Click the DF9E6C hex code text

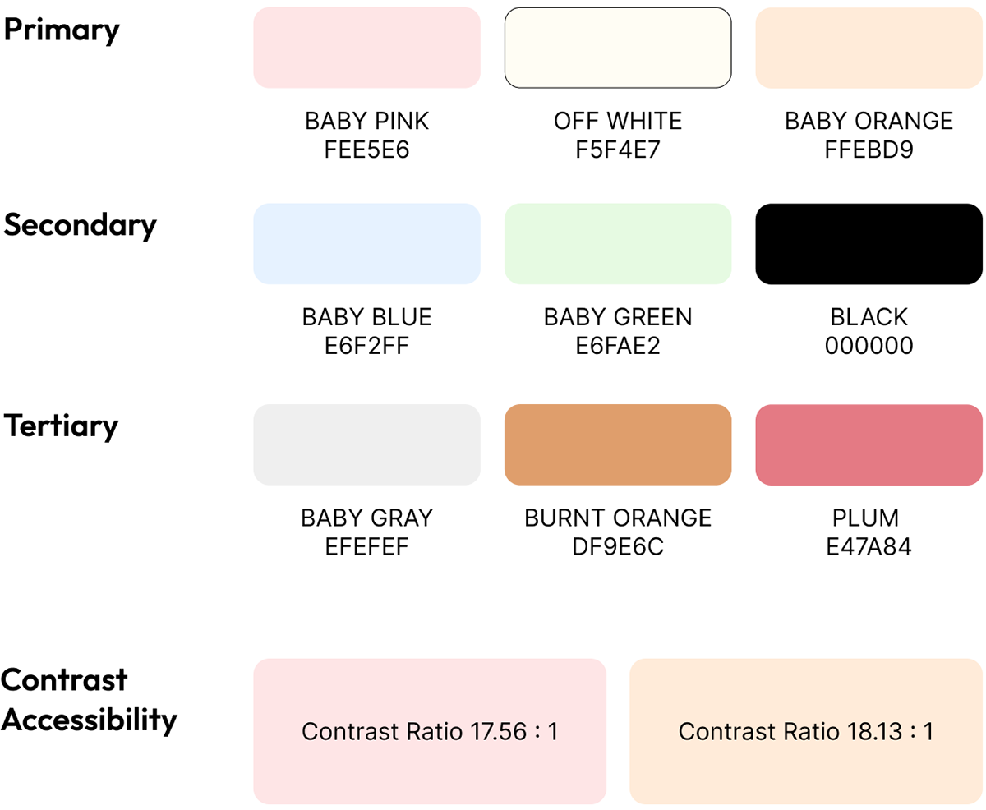tap(617, 547)
